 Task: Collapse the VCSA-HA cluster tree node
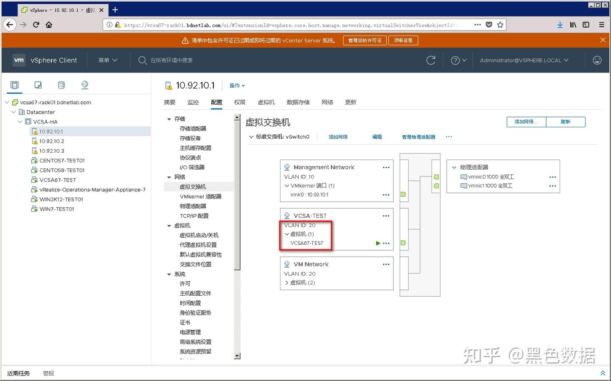(20, 122)
